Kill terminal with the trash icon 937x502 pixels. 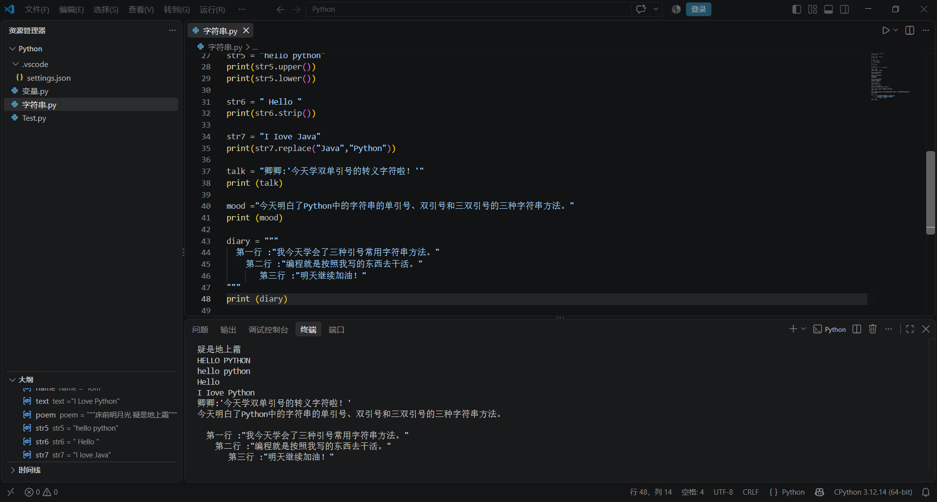coord(872,329)
